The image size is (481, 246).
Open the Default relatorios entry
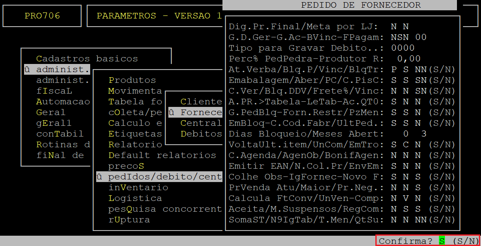pyautogui.click(x=162, y=155)
